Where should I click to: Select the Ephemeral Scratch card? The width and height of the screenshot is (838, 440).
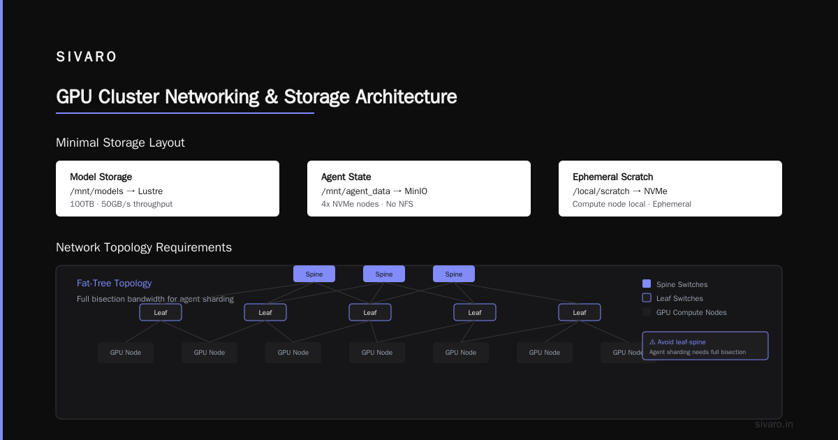pyautogui.click(x=670, y=189)
